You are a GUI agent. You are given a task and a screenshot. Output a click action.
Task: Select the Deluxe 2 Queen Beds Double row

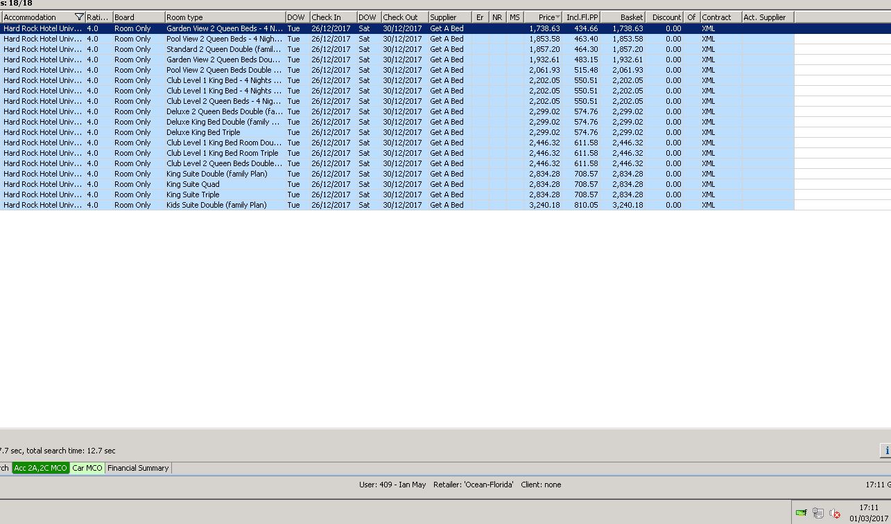[x=397, y=111]
